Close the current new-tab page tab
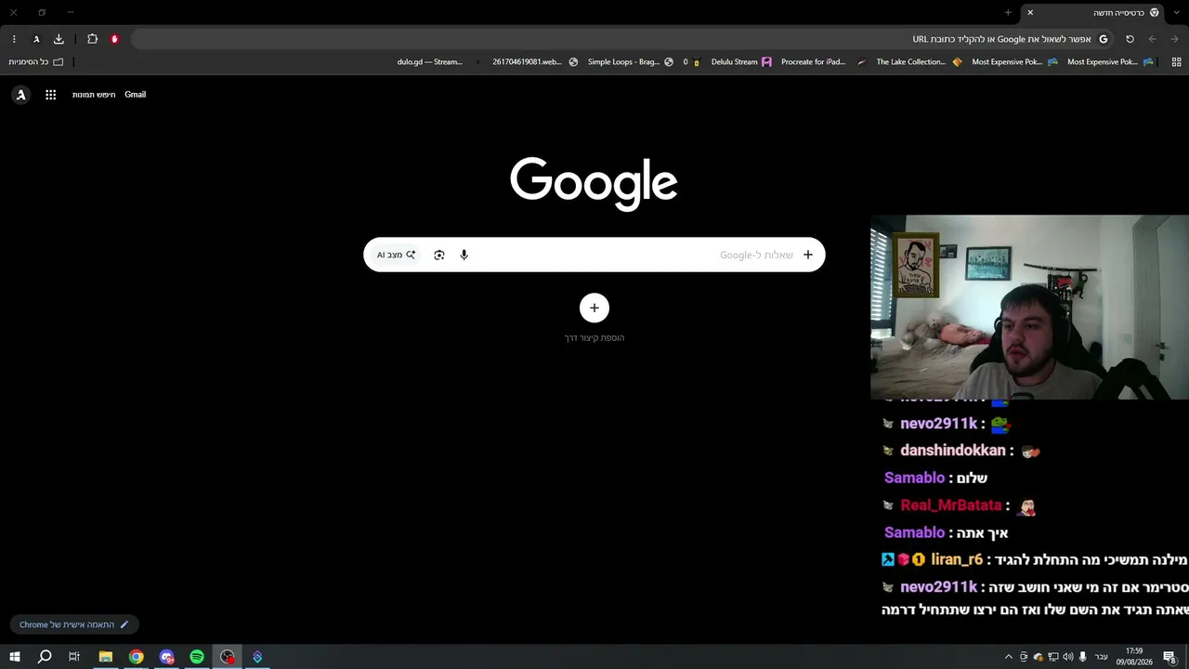 [1030, 12]
